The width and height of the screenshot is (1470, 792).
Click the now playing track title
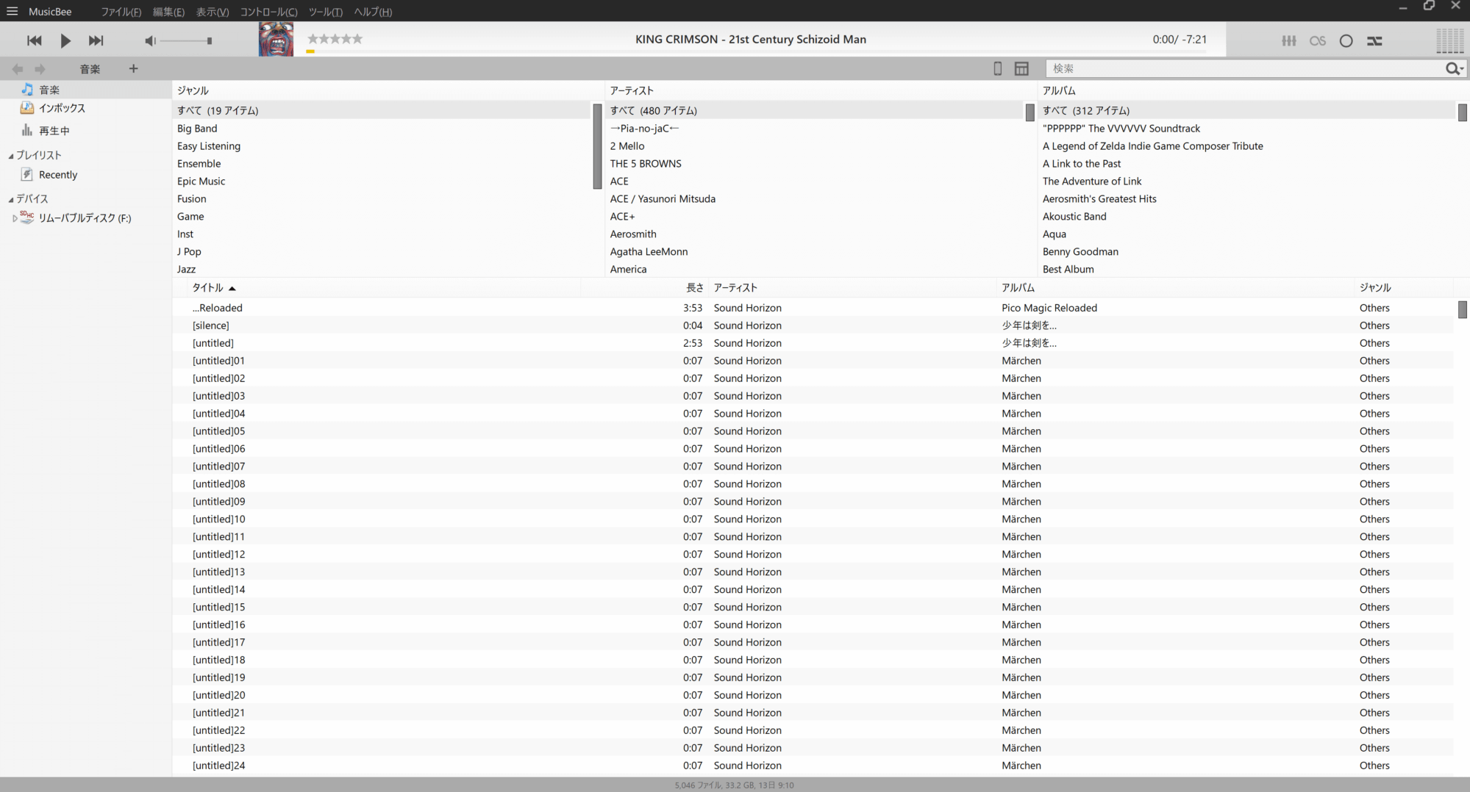point(751,40)
